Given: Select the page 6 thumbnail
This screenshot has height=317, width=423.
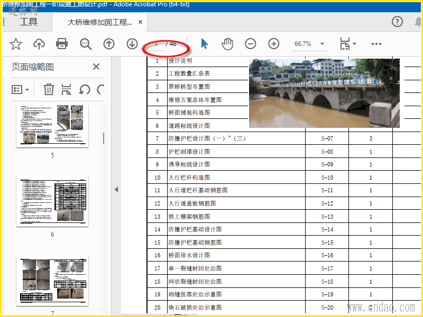Looking at the screenshot, I should (52, 201).
